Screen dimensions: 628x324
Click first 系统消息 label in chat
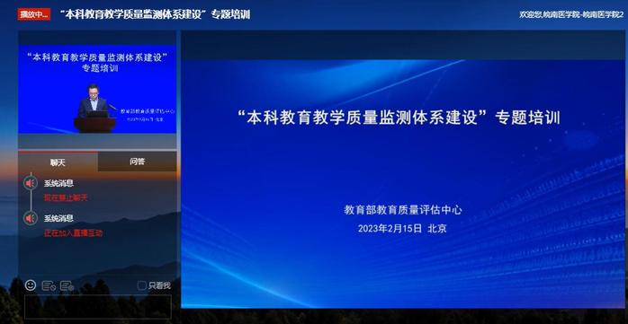point(58,183)
